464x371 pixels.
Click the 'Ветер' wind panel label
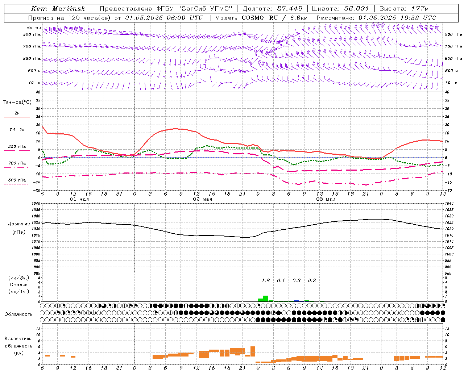(x=33, y=28)
